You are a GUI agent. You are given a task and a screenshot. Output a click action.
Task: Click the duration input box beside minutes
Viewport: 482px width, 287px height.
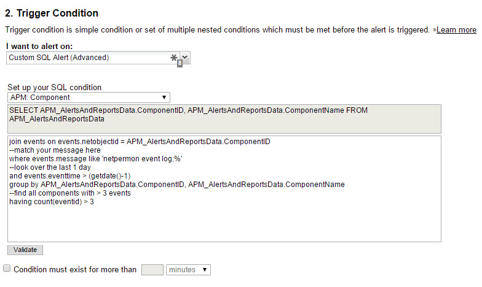click(x=152, y=270)
